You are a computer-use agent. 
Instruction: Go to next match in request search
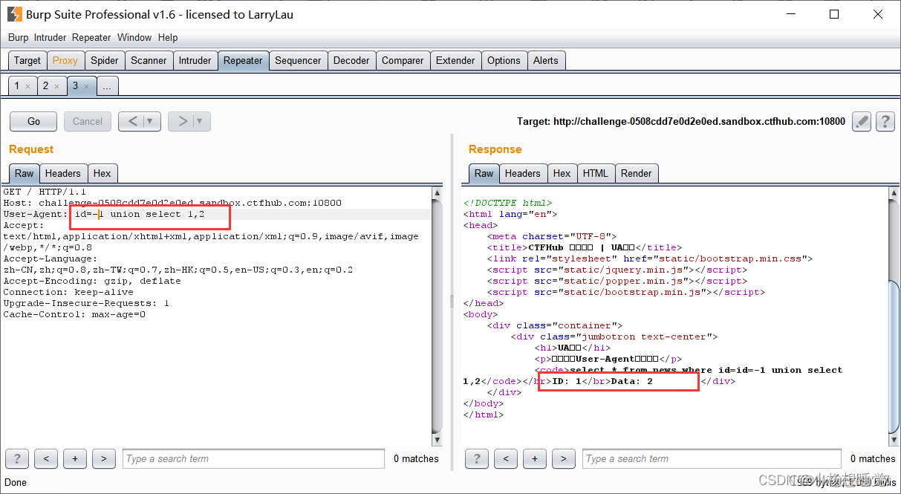click(104, 458)
